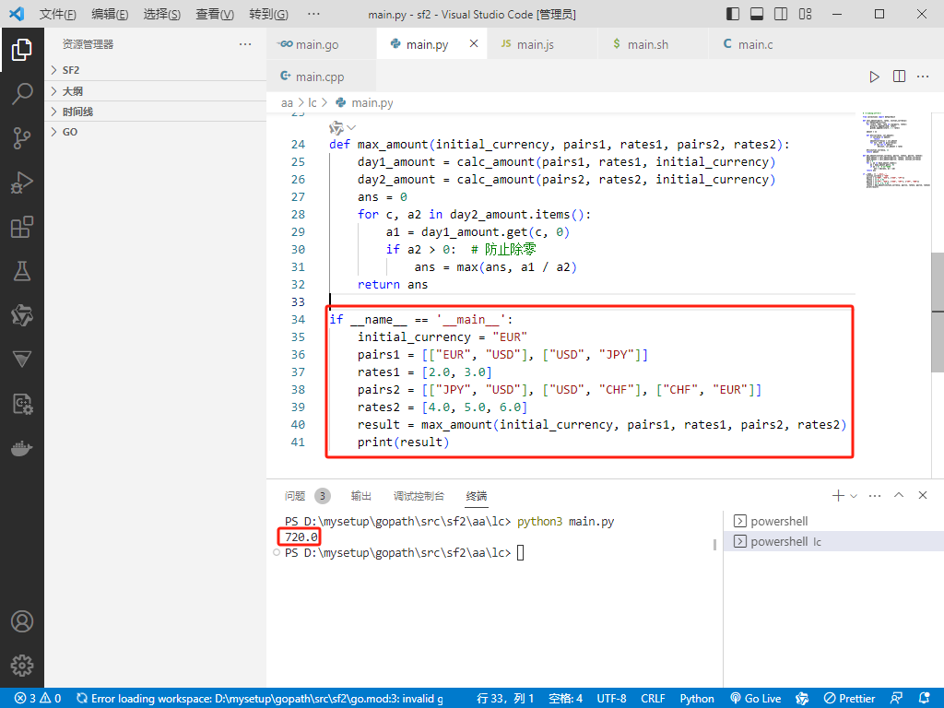
Task: Open the Testing flask view
Action: [x=22, y=272]
